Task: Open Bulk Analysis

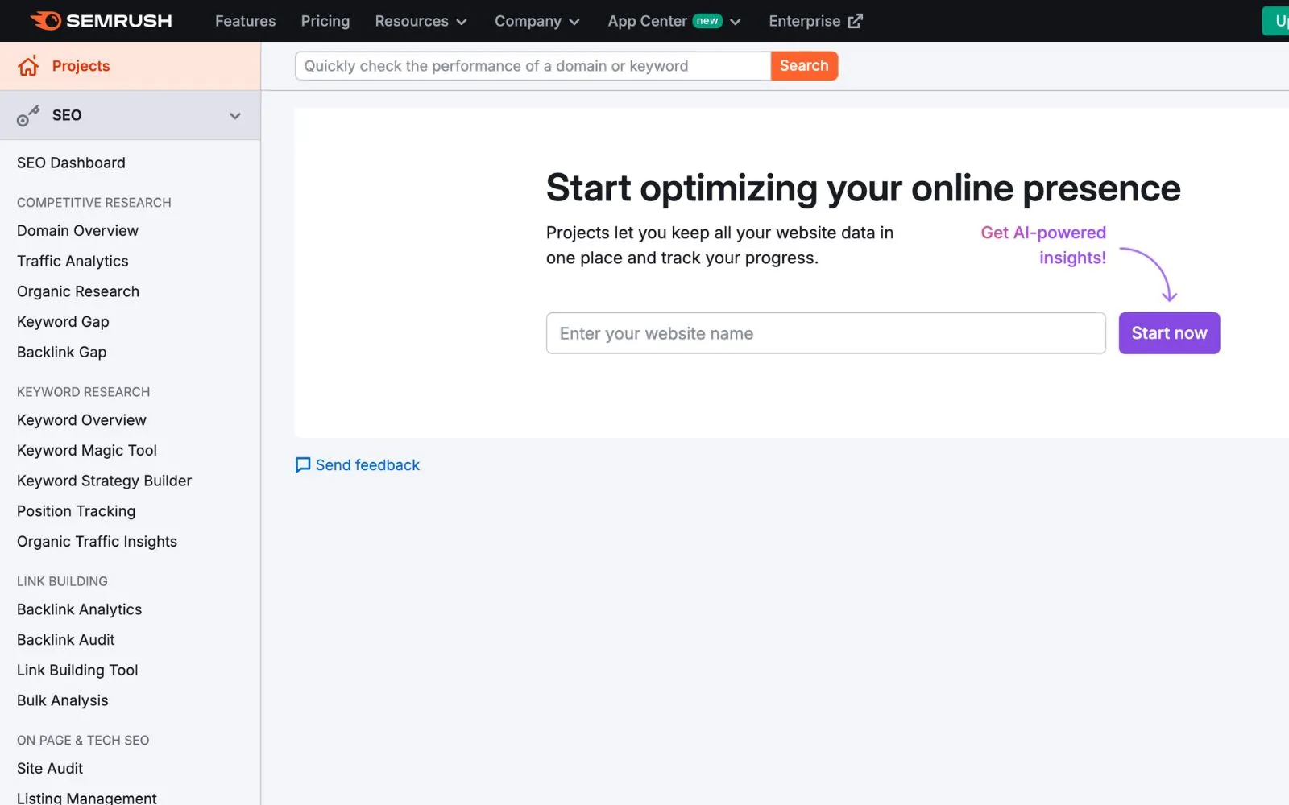Action: (x=62, y=700)
